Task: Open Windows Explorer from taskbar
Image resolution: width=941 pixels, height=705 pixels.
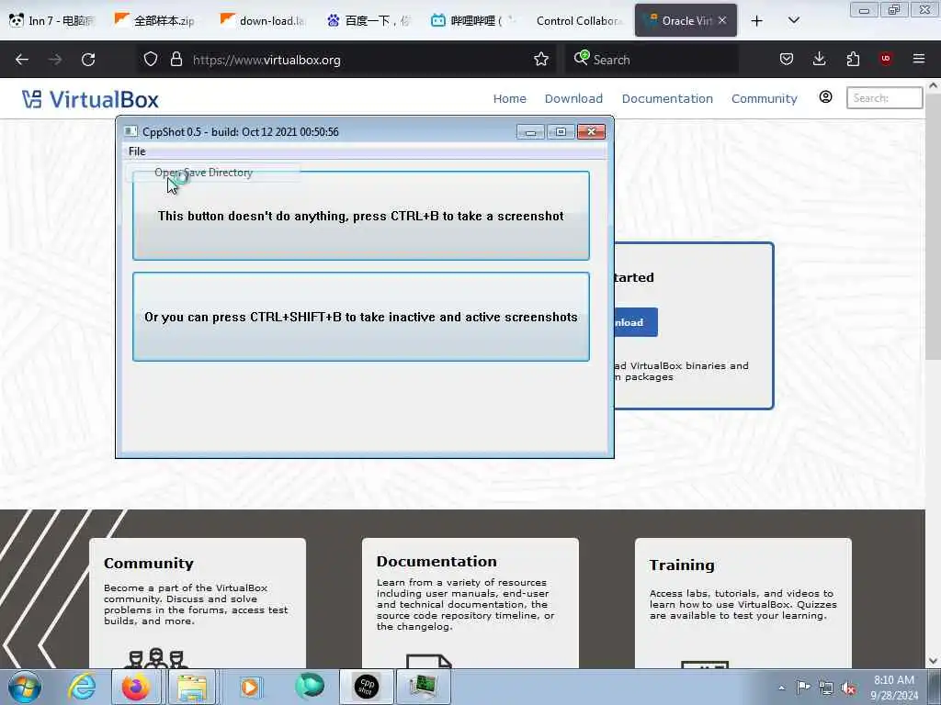Action: [x=191, y=687]
